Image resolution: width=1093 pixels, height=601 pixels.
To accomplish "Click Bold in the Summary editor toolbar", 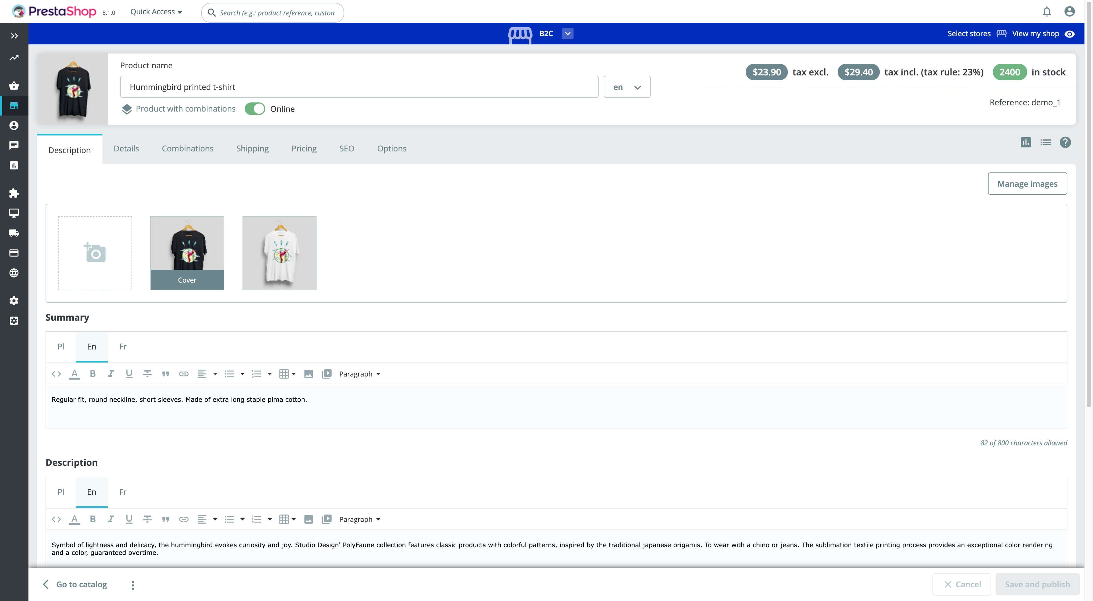I will (93, 374).
